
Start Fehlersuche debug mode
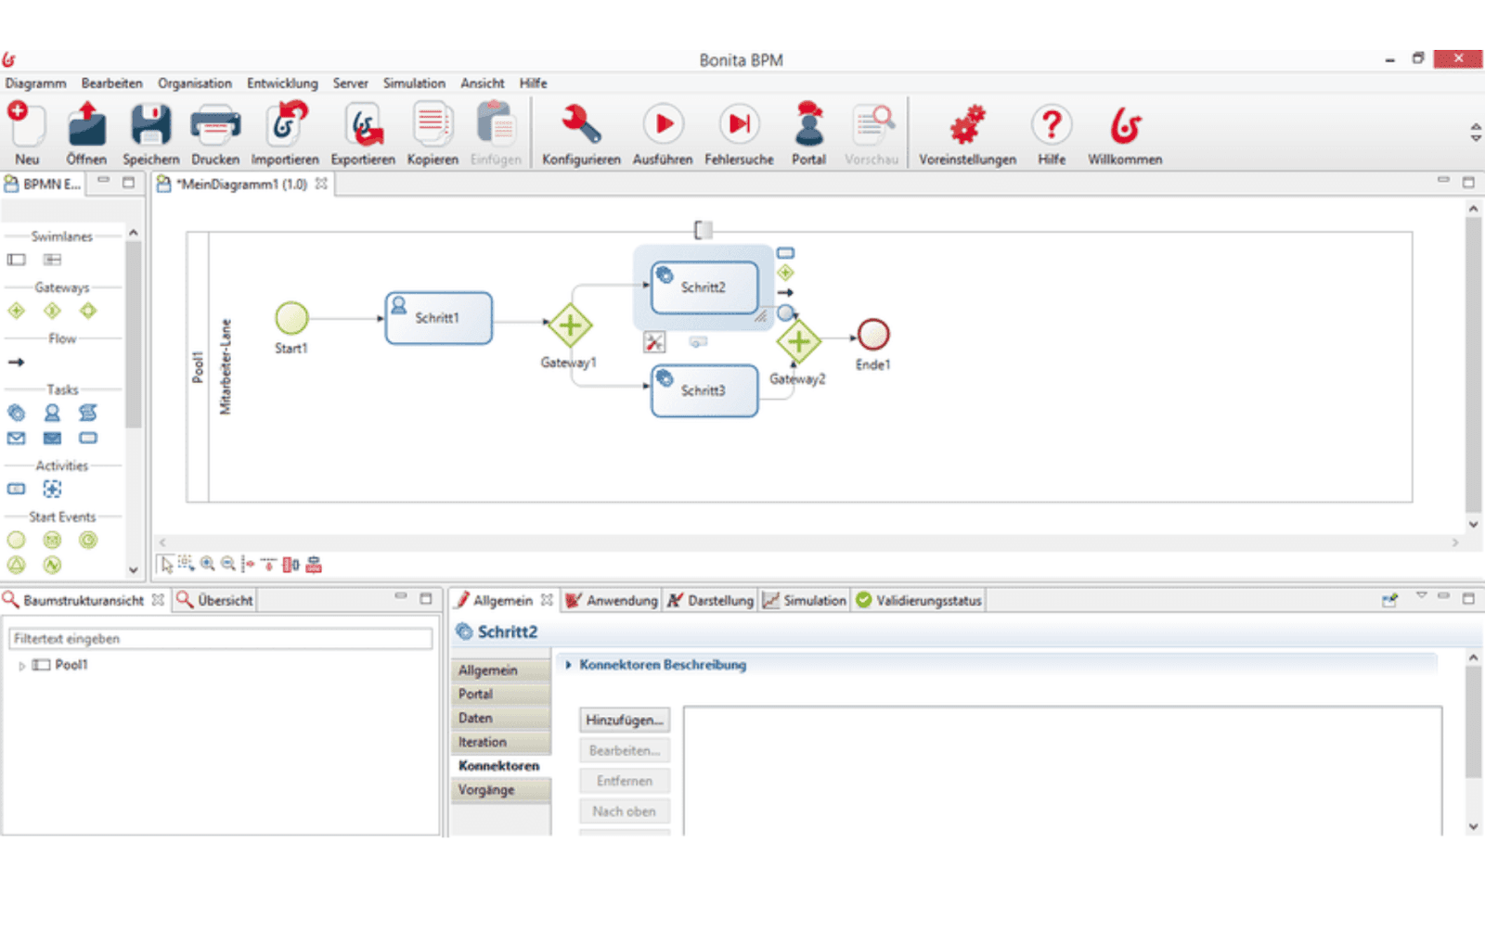tap(739, 125)
